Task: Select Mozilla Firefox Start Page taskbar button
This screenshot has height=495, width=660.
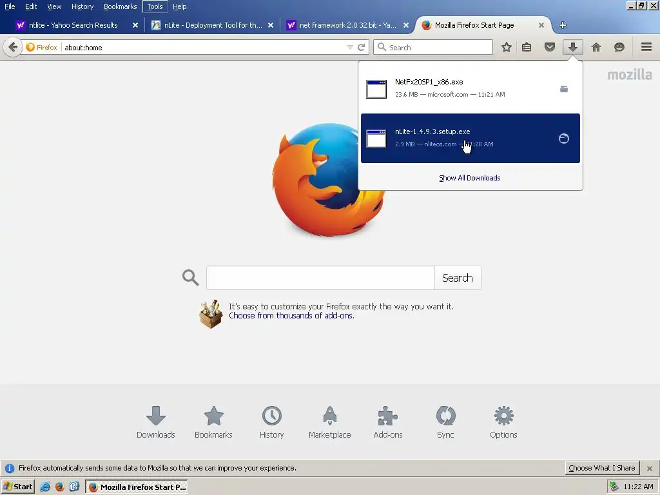Action: pyautogui.click(x=137, y=487)
